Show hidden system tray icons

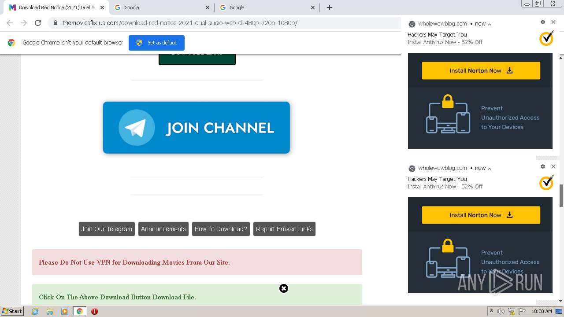point(491,311)
